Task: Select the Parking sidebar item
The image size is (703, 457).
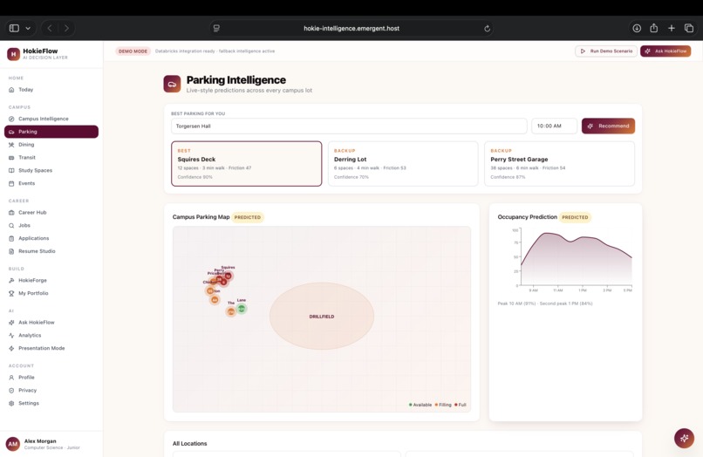Action: click(51, 132)
